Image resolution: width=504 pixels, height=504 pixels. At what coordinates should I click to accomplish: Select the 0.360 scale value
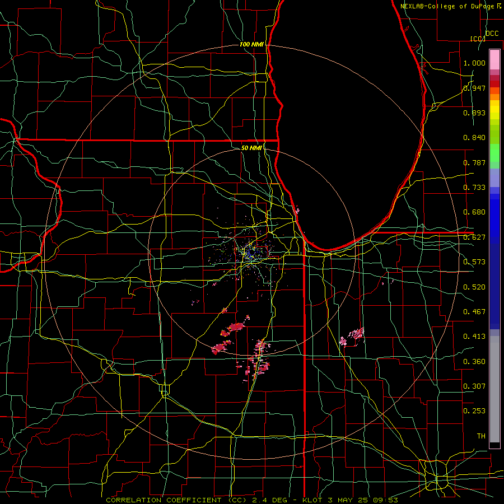tap(474, 362)
